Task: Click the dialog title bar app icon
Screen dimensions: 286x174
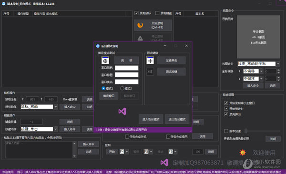Action: click(x=98, y=46)
